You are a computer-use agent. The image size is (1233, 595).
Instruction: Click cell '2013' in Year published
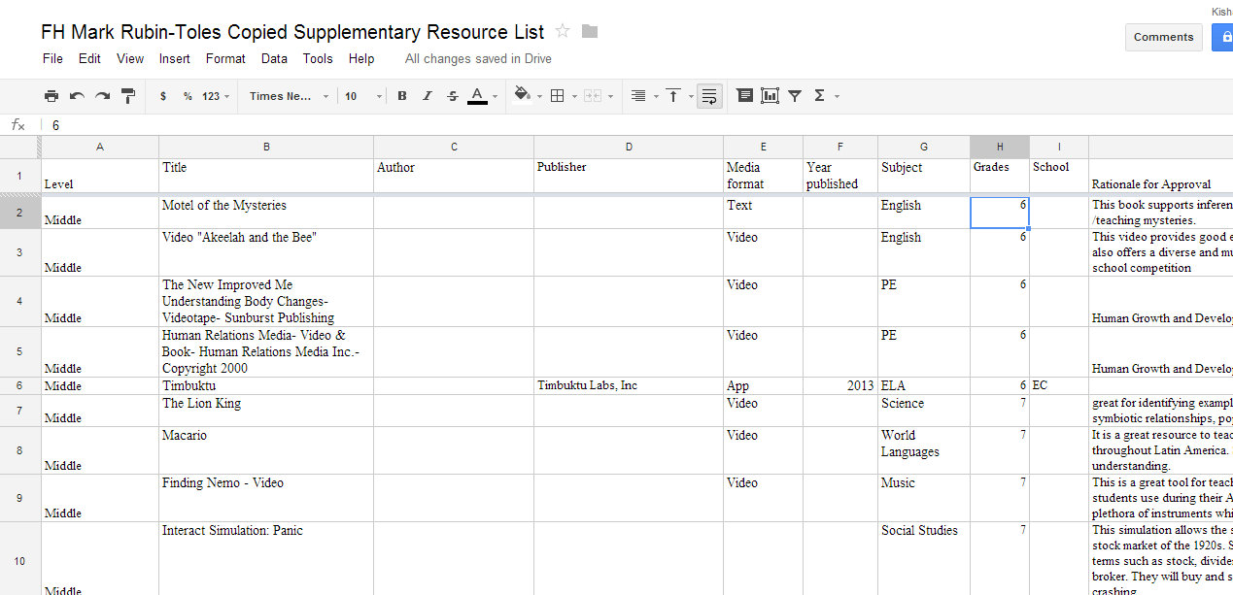pos(840,385)
